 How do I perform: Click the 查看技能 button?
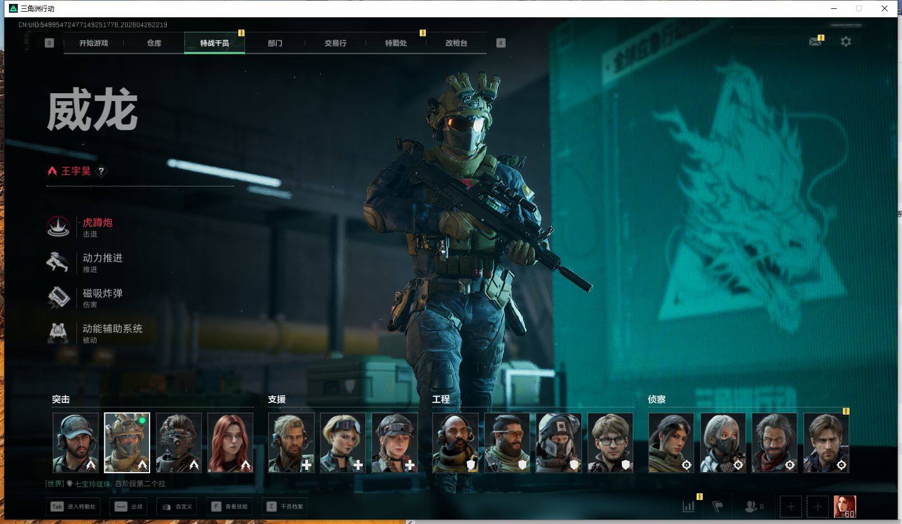pos(230,507)
